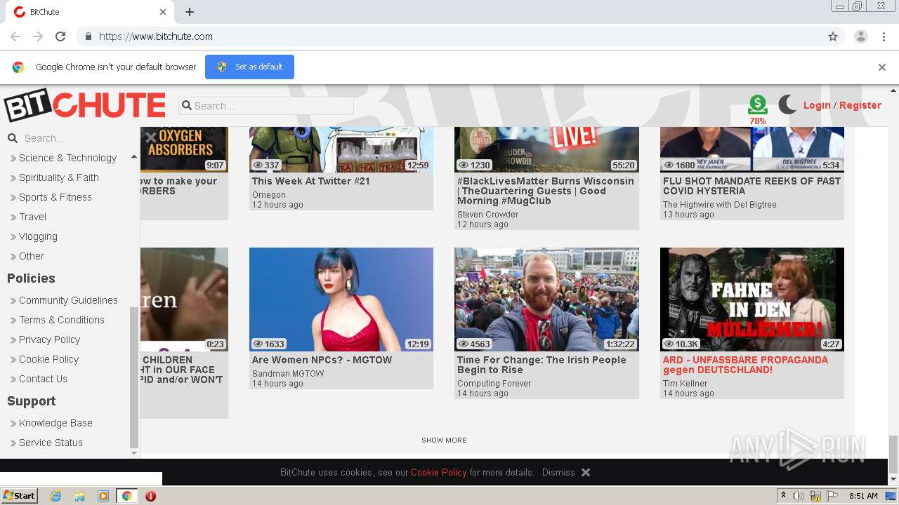Viewport: 899px width, 505px height.
Task: Open Cookie Policy in cookie banner
Action: click(438, 473)
